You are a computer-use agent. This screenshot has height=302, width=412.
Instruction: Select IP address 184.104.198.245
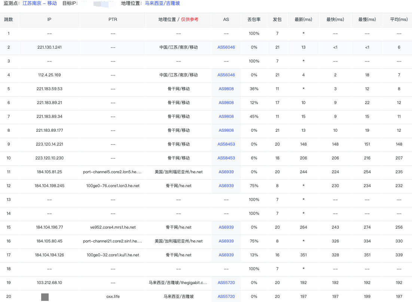coord(49,186)
